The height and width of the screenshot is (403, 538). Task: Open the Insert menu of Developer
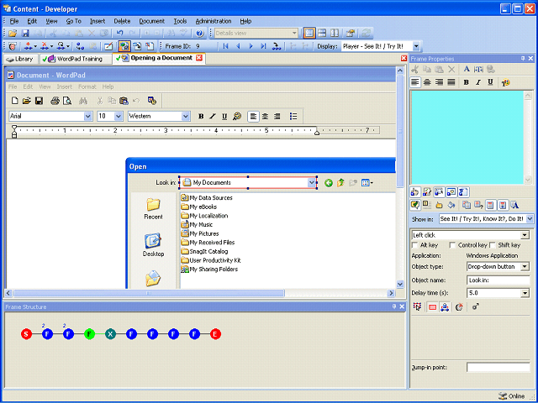coord(98,21)
